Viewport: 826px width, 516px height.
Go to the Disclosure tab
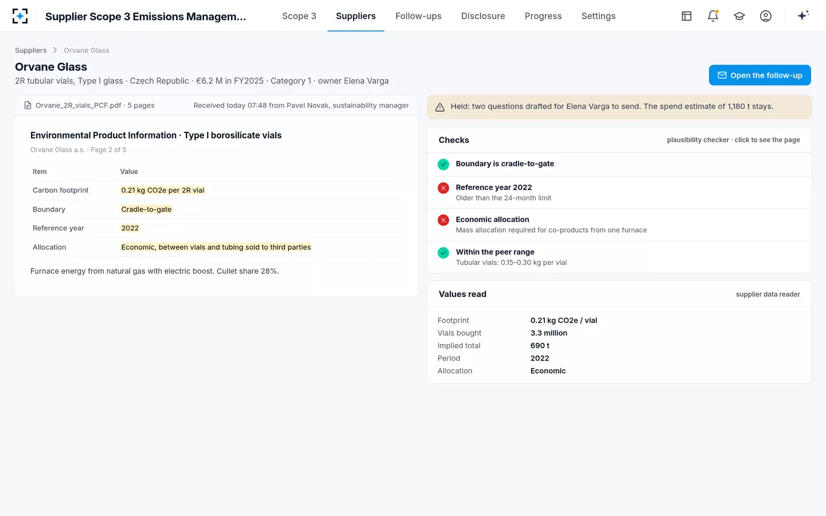[483, 16]
